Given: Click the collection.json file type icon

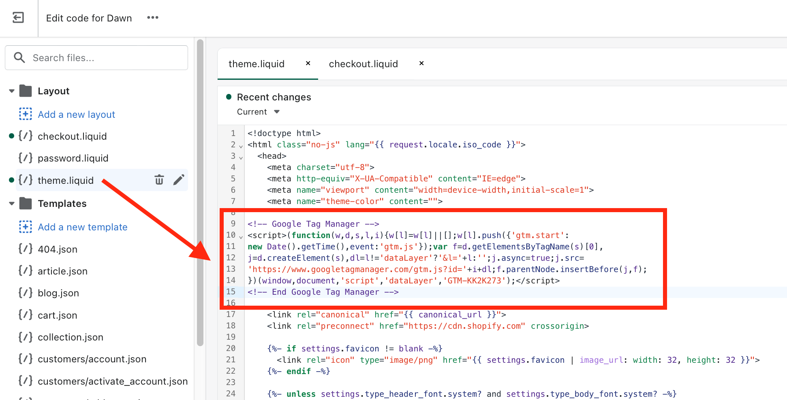Looking at the screenshot, I should [x=26, y=336].
